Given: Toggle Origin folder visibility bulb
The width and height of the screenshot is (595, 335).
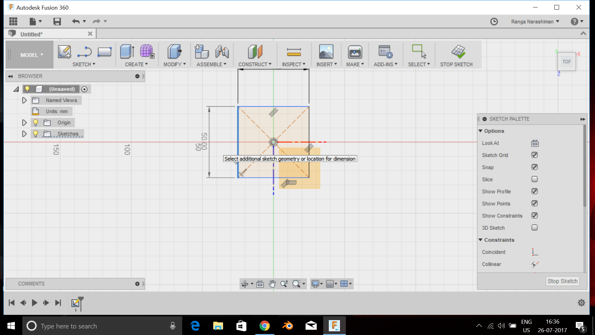Looking at the screenshot, I should [36, 123].
